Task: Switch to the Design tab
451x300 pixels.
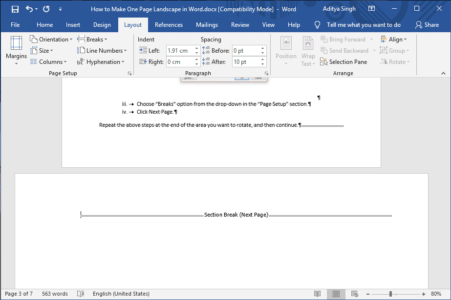Action: coord(102,25)
